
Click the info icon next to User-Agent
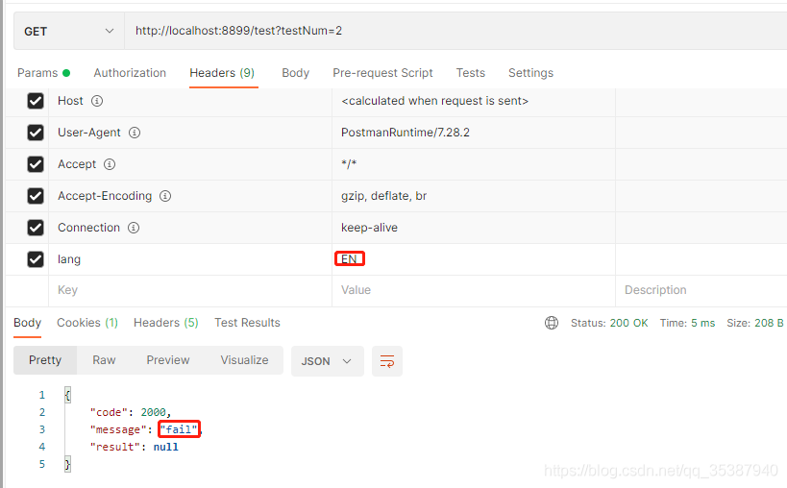135,133
